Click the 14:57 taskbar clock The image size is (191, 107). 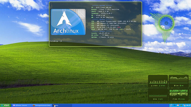tap(188, 105)
